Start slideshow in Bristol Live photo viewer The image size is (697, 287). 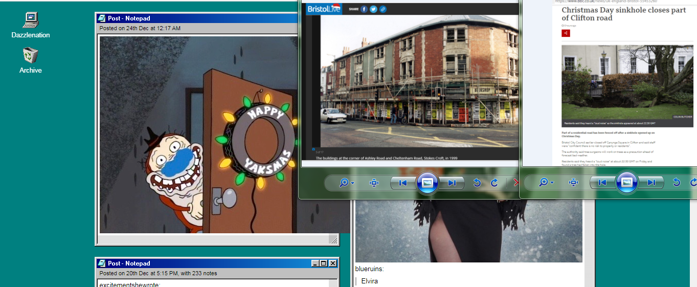click(428, 183)
